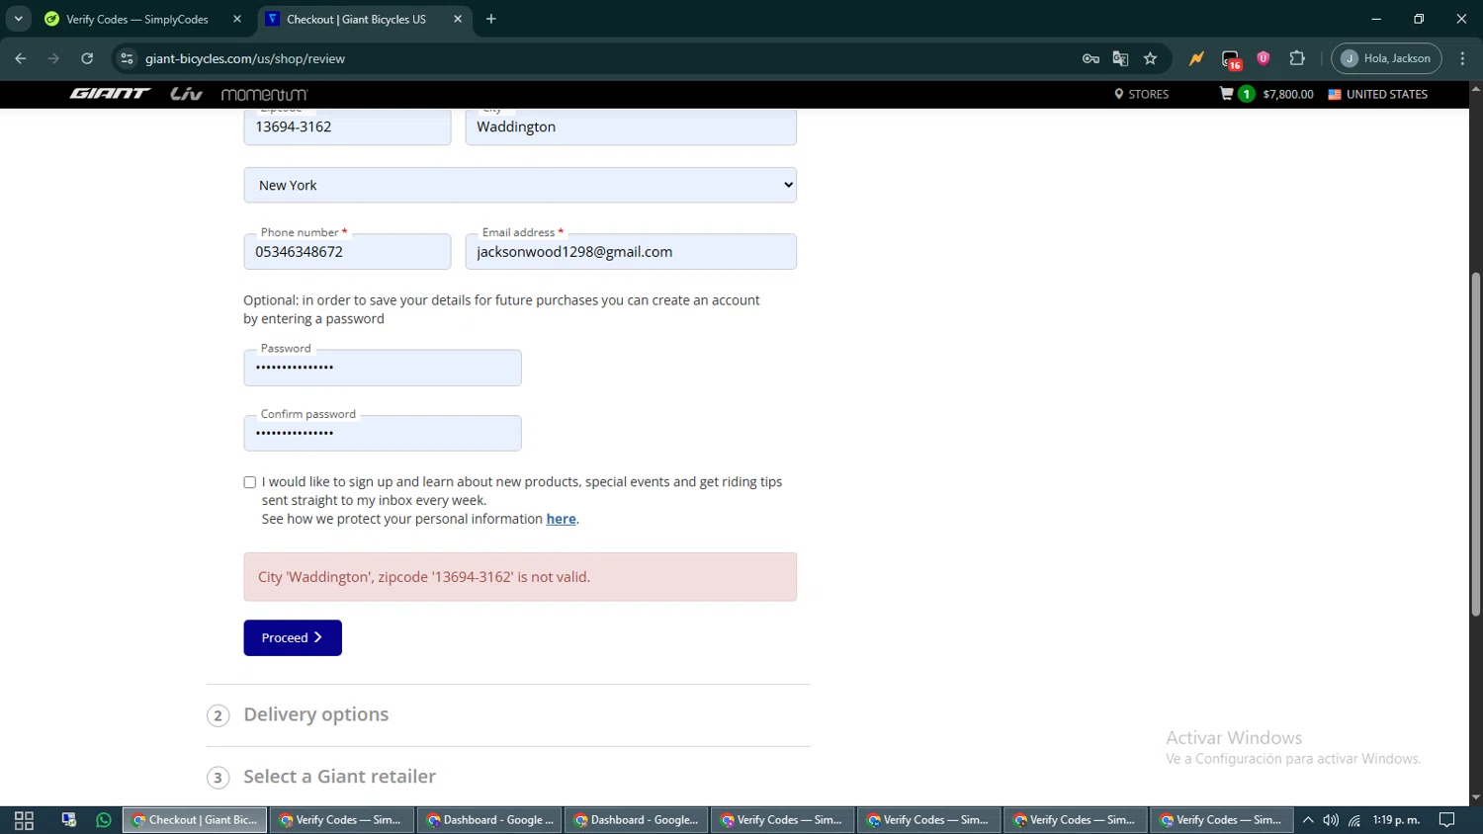Open the extension with red 16 badge
Image resolution: width=1483 pixels, height=834 pixels.
click(1231, 59)
